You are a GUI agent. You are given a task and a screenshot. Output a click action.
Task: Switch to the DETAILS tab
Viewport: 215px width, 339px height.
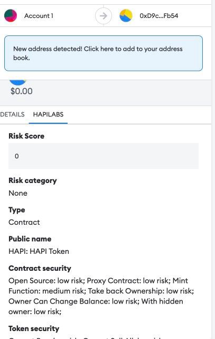point(12,114)
